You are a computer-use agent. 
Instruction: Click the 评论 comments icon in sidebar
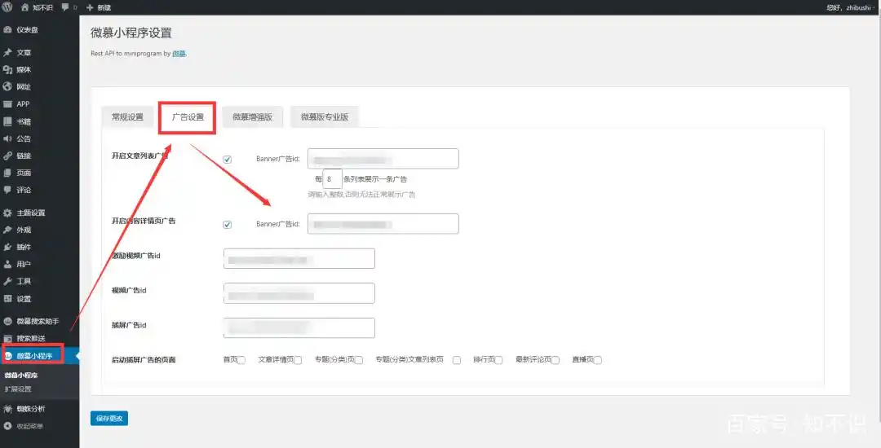(x=7, y=190)
